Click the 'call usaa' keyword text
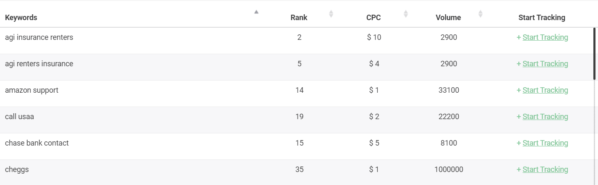Viewport: 598px width, 185px height. 19,117
